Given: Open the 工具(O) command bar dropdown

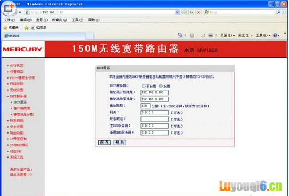Looking at the screenshot, I should click(263, 35).
